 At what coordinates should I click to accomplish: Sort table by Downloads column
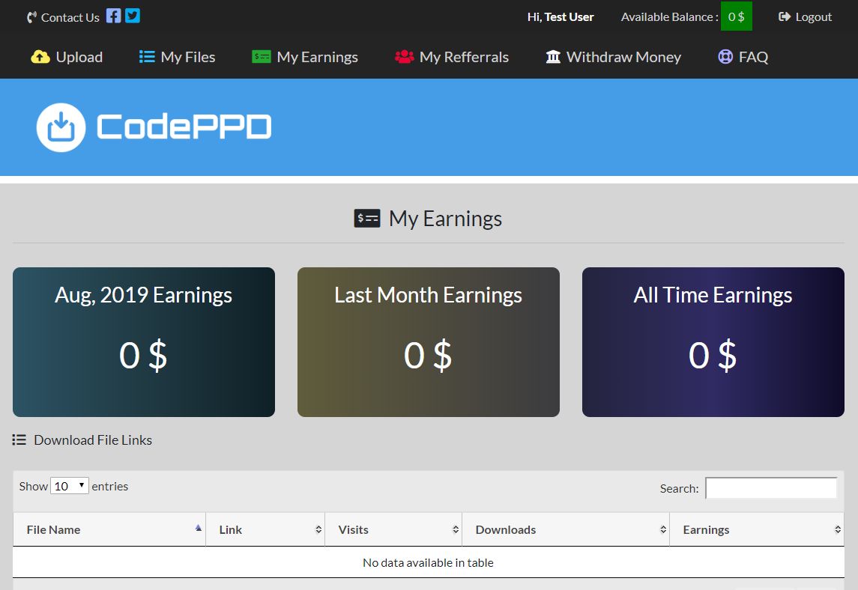[x=566, y=529]
